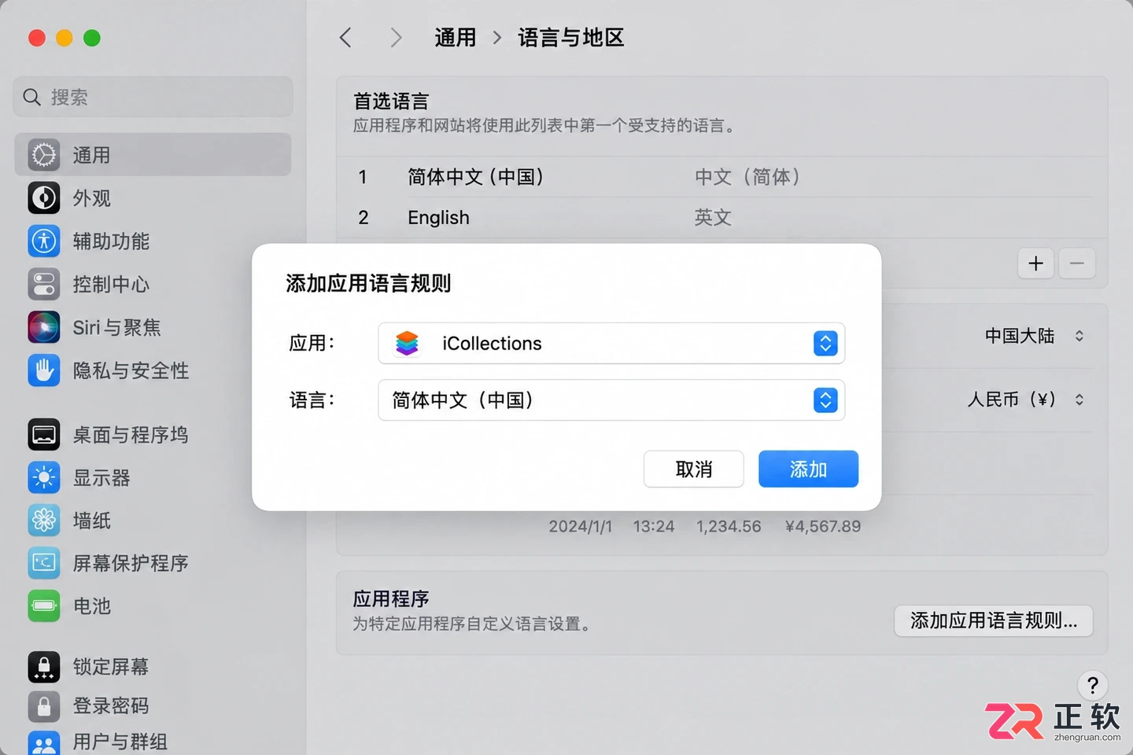This screenshot has height=755, width=1133.
Task: Click the blue 添加 button
Action: 808,469
